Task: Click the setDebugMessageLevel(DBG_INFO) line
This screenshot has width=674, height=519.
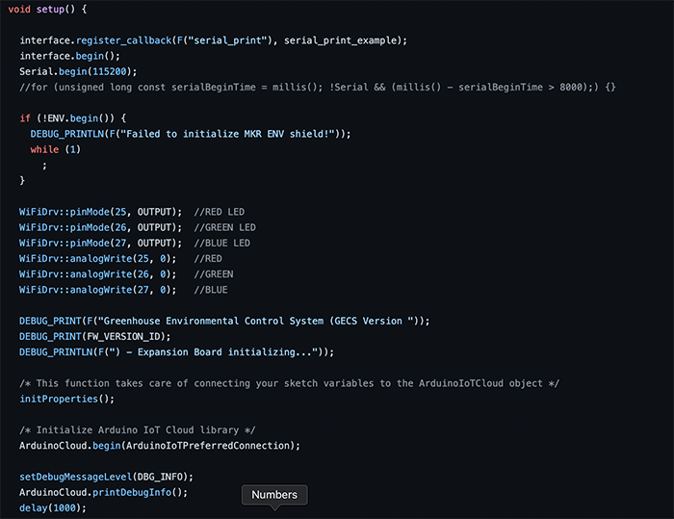Action: [x=106, y=477]
